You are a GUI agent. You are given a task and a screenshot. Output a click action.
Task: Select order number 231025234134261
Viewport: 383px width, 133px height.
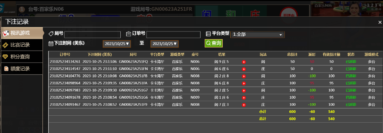pyautogui.click(x=65, y=62)
